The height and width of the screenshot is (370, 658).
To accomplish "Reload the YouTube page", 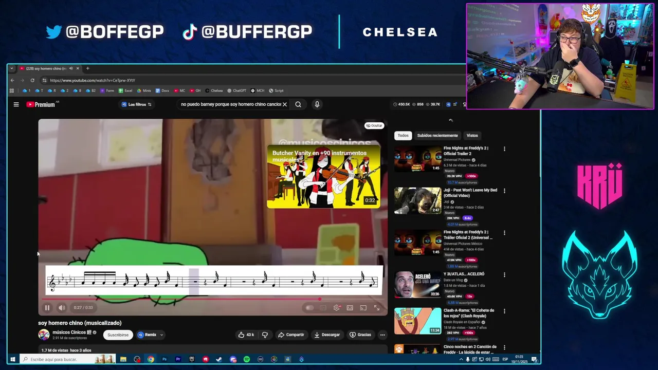I will [32, 80].
